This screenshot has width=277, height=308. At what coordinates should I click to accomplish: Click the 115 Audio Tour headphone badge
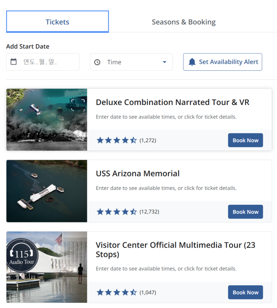point(22,255)
